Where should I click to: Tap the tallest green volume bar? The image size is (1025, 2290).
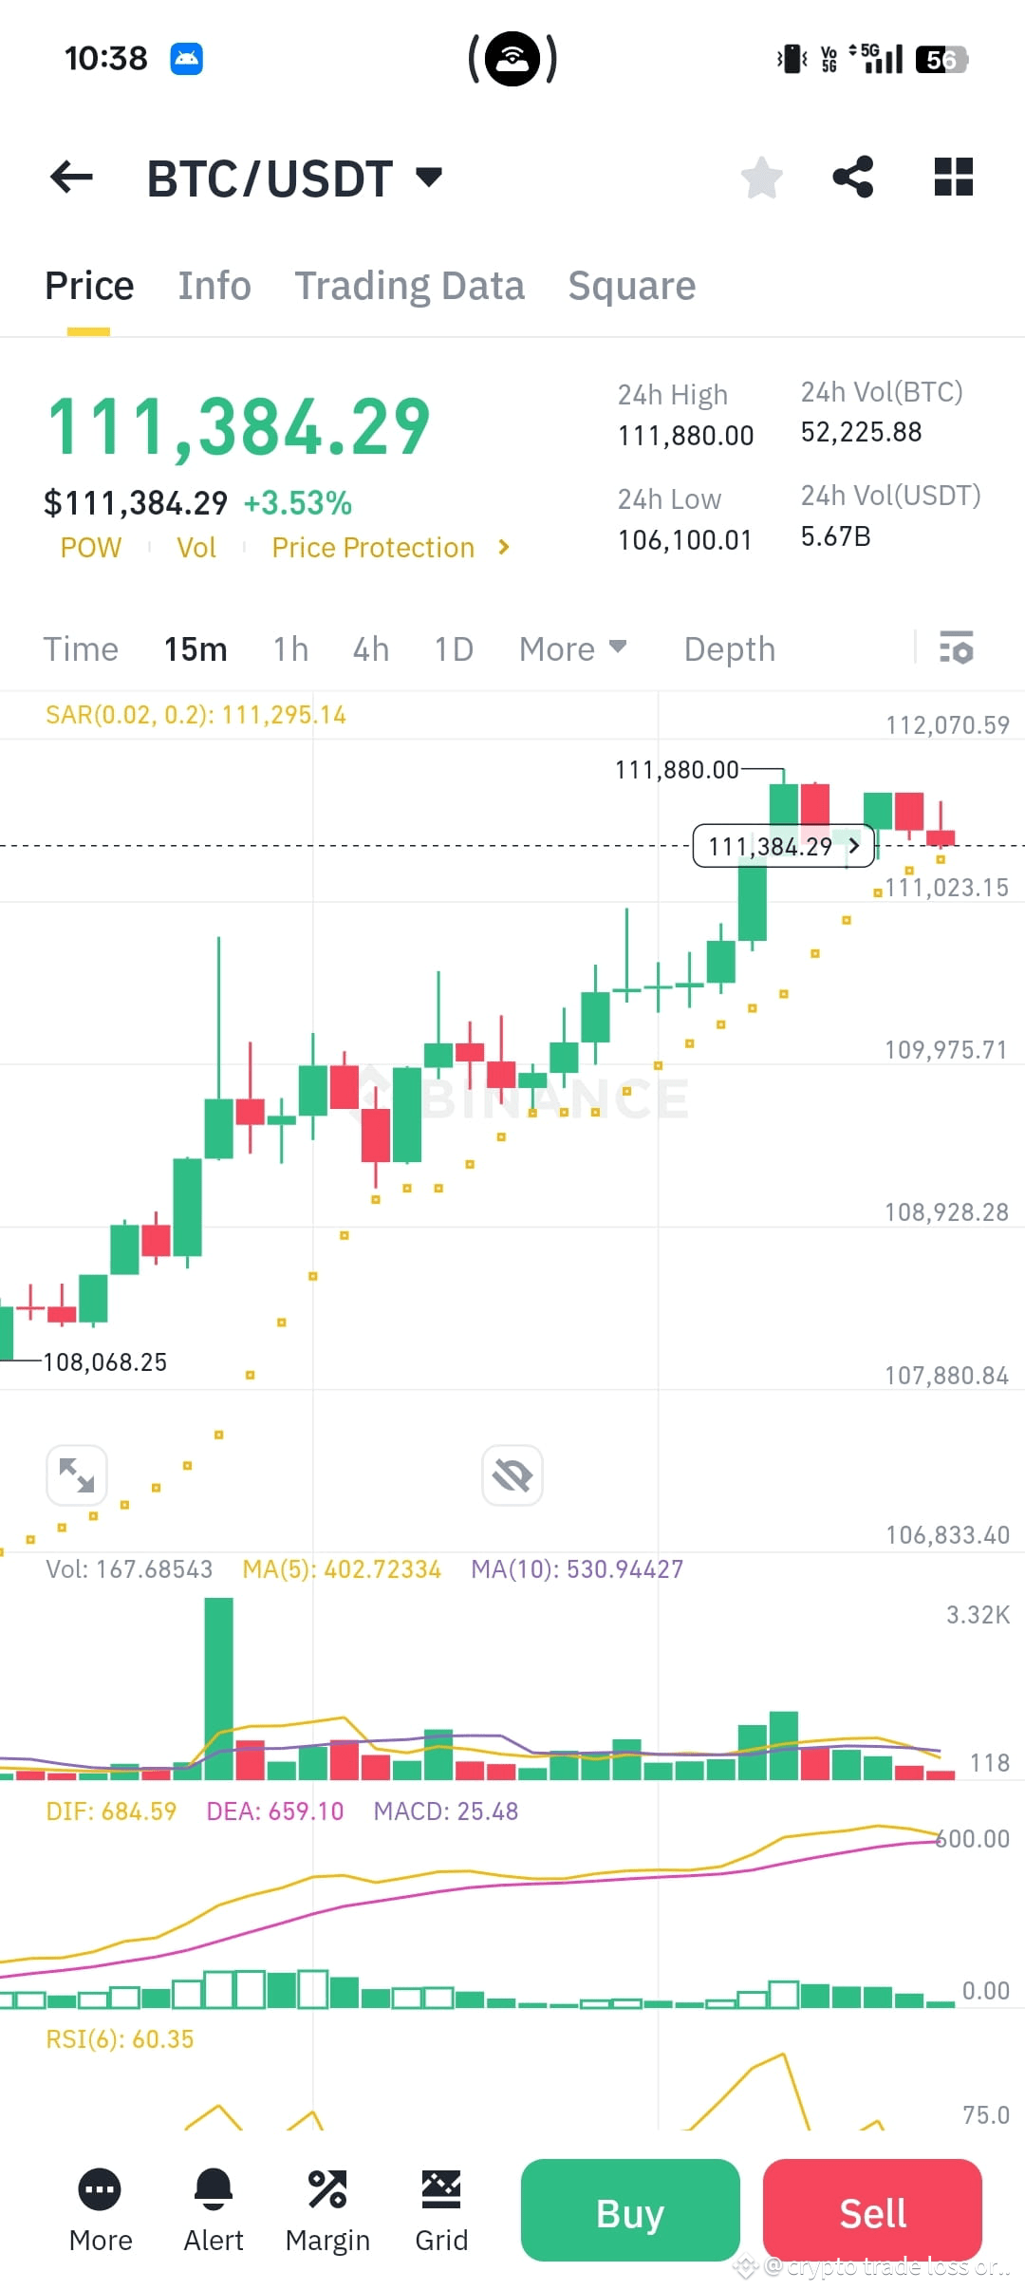218,1688
